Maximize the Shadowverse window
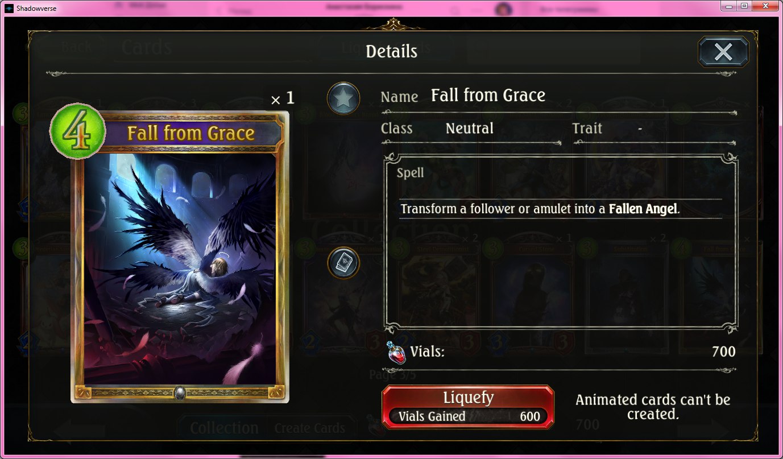The image size is (783, 459). point(744,6)
